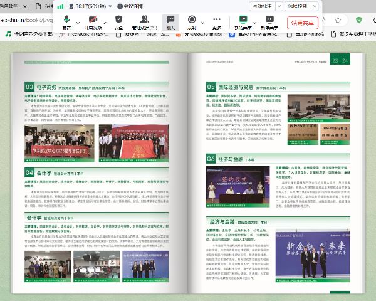The height and width of the screenshot is (301, 376).
Task: Open the Chat (聊天) panel
Action: (170, 23)
